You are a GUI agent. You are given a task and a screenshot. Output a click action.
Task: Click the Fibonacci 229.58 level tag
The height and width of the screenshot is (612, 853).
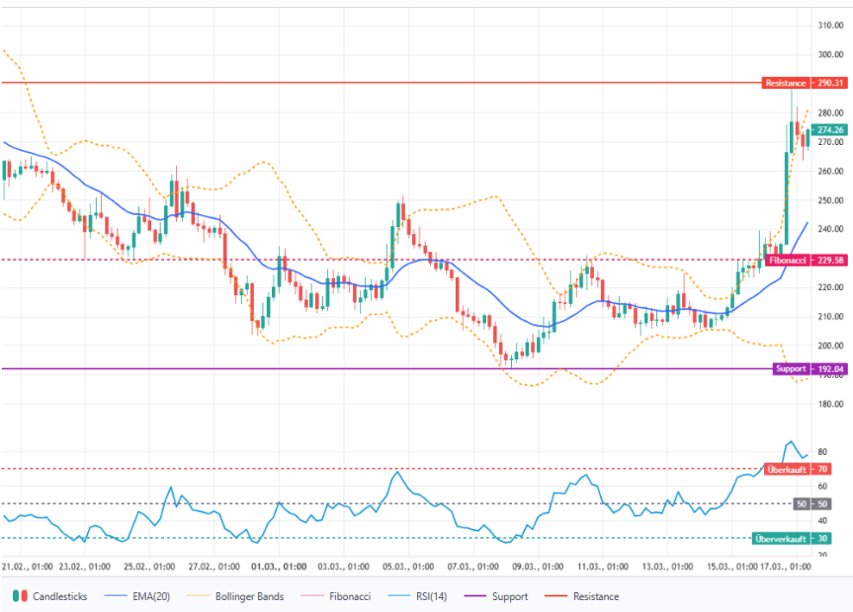806,260
